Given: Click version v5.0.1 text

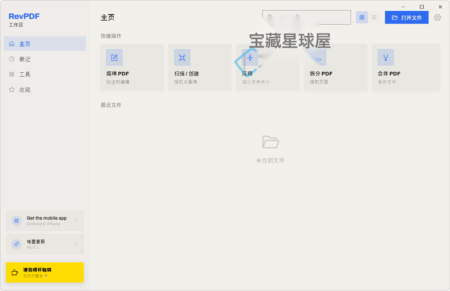Looking at the screenshot, I should [x=33, y=247].
